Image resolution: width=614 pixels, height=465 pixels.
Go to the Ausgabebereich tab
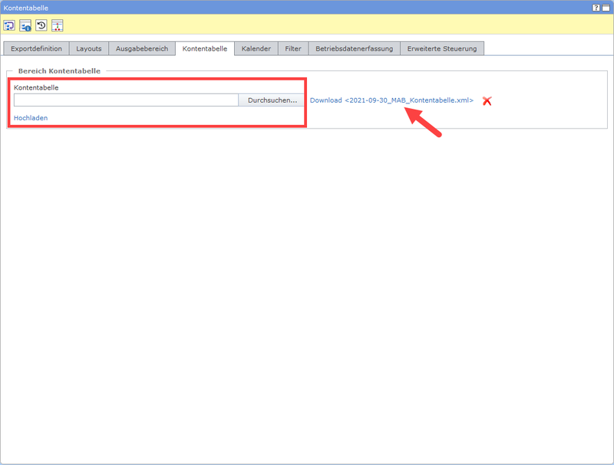[142, 48]
